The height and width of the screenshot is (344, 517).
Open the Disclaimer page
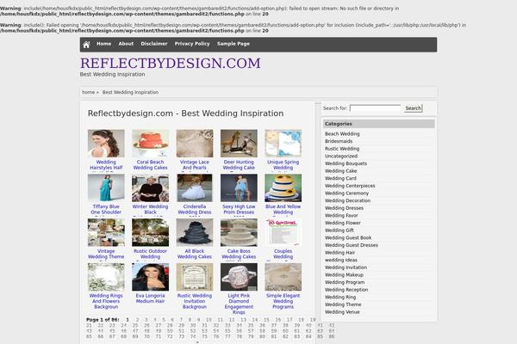[x=154, y=44]
